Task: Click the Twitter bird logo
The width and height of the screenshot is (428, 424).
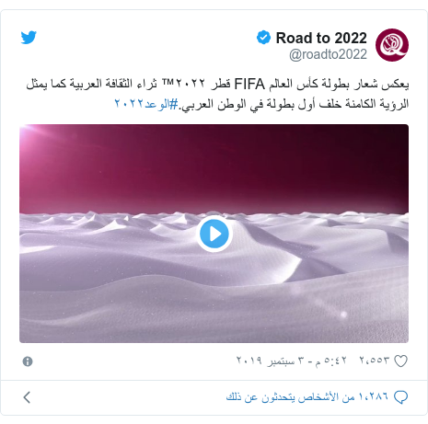Action: [29, 38]
